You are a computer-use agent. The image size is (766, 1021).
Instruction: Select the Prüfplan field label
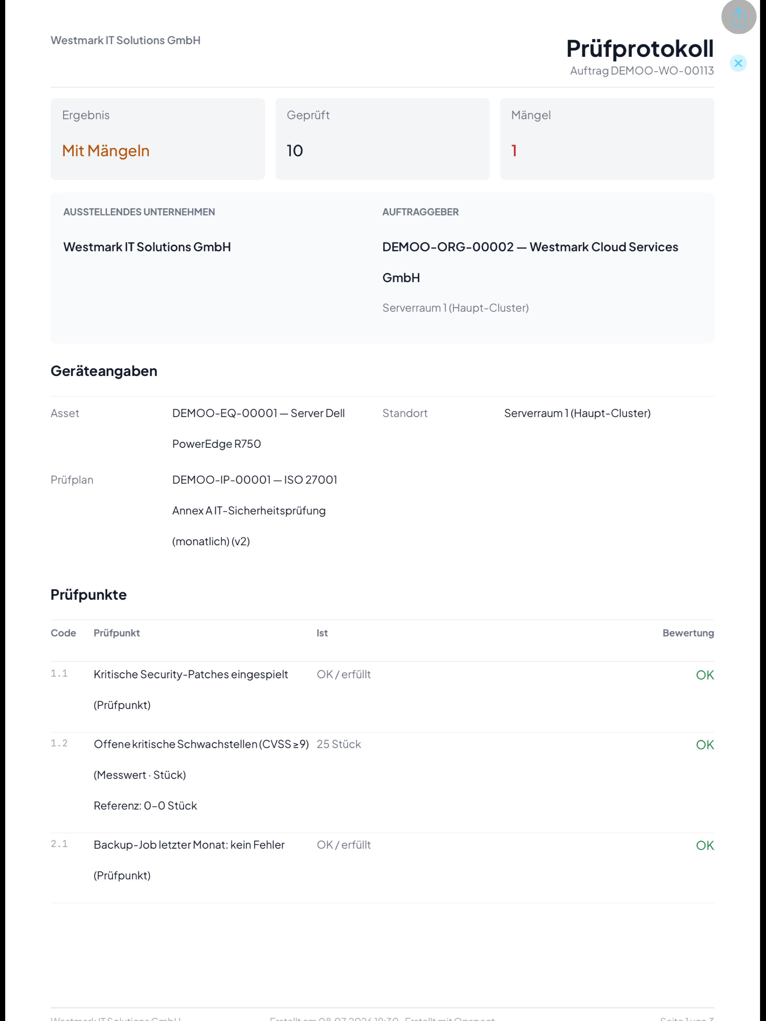(x=72, y=480)
